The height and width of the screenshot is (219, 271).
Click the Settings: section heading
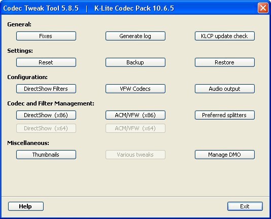coord(20,51)
